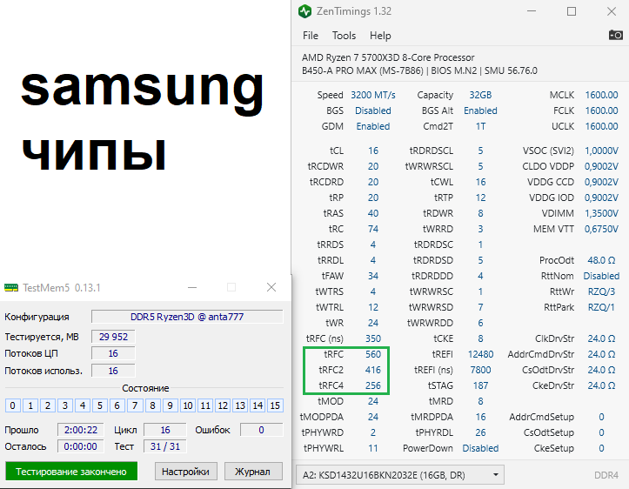Screen dimensions: 629x489
Task: Click the RttPark value 'RZQ/1'
Action: point(601,307)
